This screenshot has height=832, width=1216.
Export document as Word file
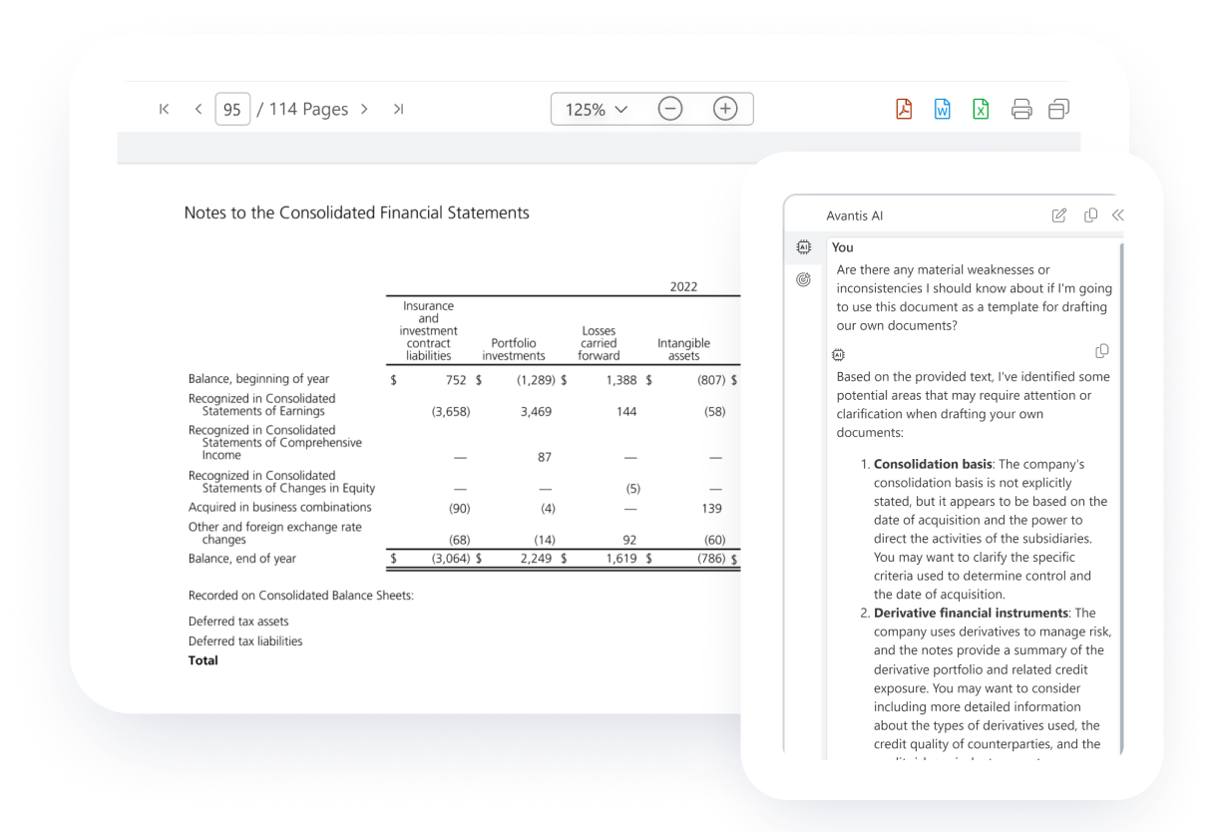pyautogui.click(x=942, y=109)
